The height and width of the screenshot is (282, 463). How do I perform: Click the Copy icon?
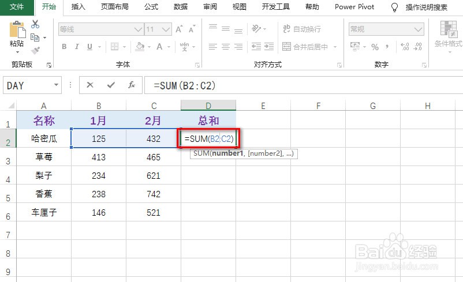[35, 37]
